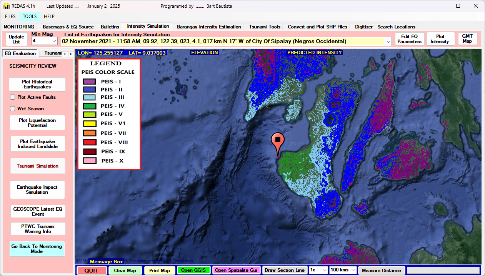The image size is (485, 276).
Task: Click the PEIS - IV green color swatch
Action: 89,106
